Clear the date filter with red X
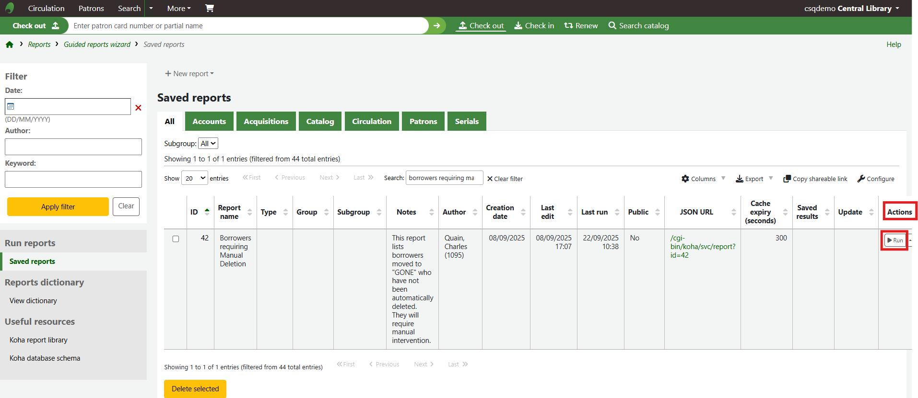Viewport: 918px width, 398px height. pos(138,108)
